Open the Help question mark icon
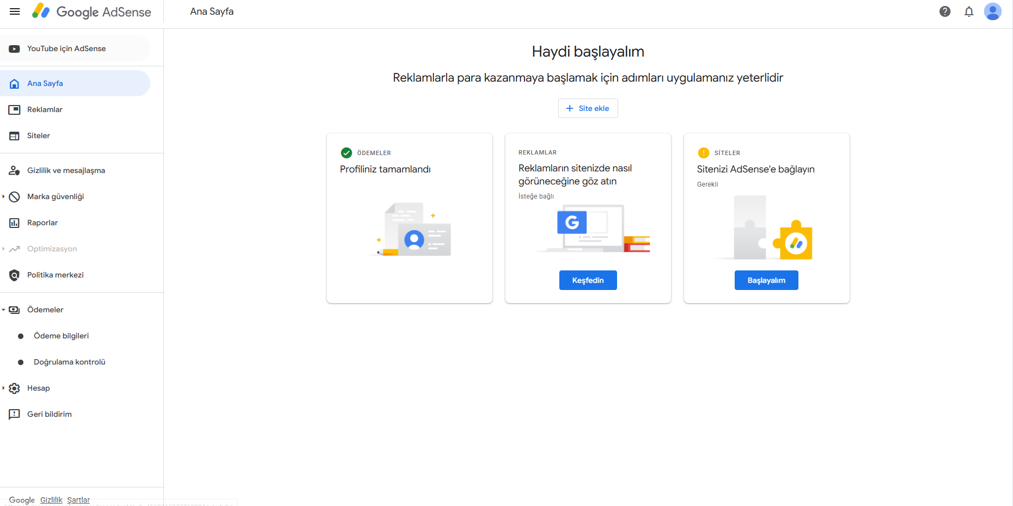 coord(945,11)
